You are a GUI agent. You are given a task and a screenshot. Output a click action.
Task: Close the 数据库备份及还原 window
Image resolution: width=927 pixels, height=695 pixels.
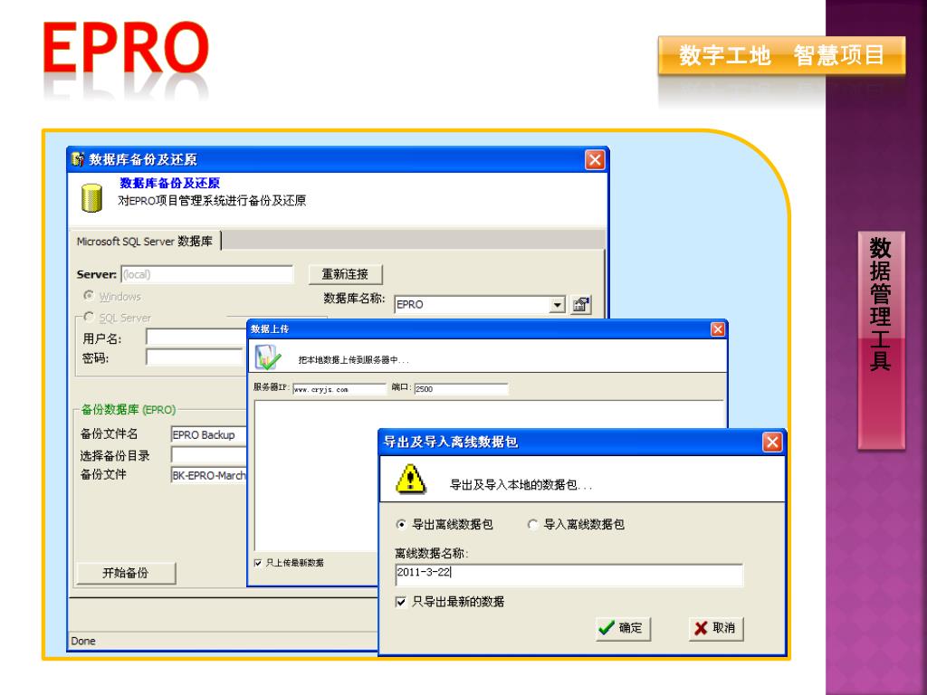595,159
